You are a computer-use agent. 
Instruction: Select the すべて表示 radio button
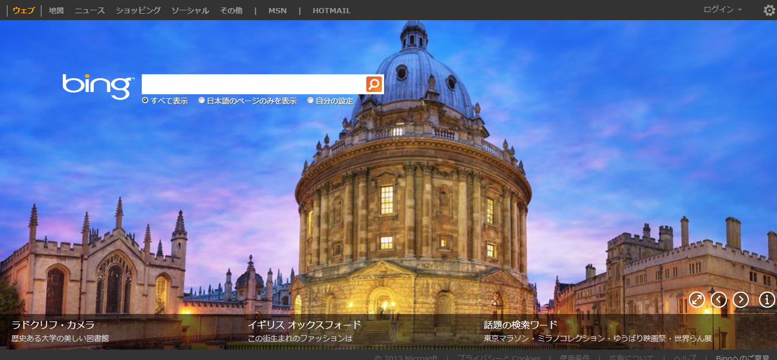click(145, 101)
